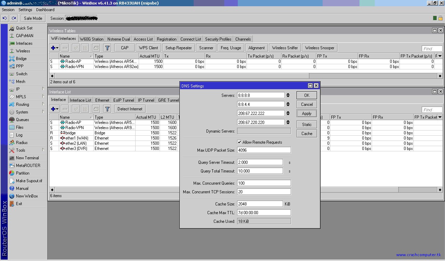Image resolution: width=445 pixels, height=261 pixels.
Task: Open the Settings menu
Action: [25, 10]
